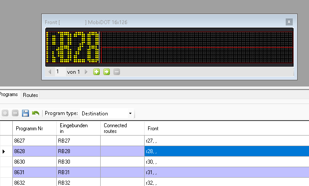Click the green arrow insert-page icon
The width and height of the screenshot is (309, 186).
click(x=107, y=72)
